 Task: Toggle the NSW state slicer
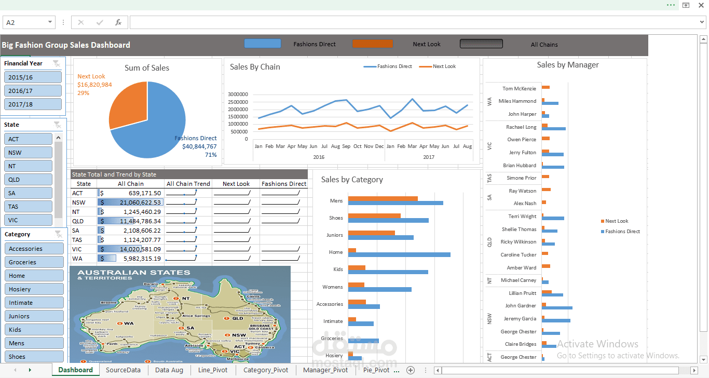tap(29, 152)
